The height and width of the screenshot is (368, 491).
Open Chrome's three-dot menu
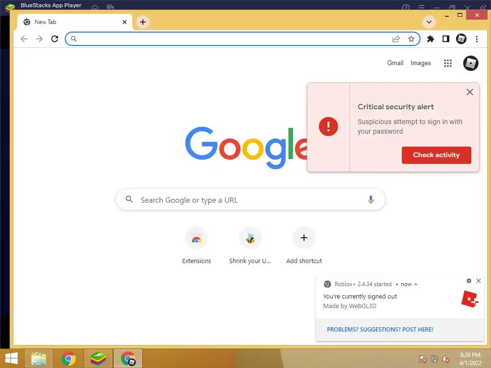[477, 39]
